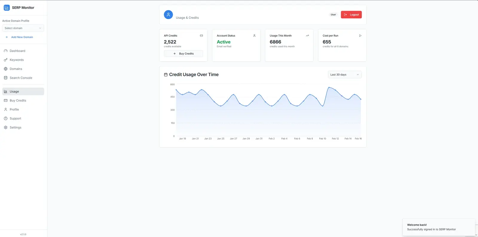Screen dimensions: 478x237
Task: Go to the Keywords section
Action: (23, 60)
